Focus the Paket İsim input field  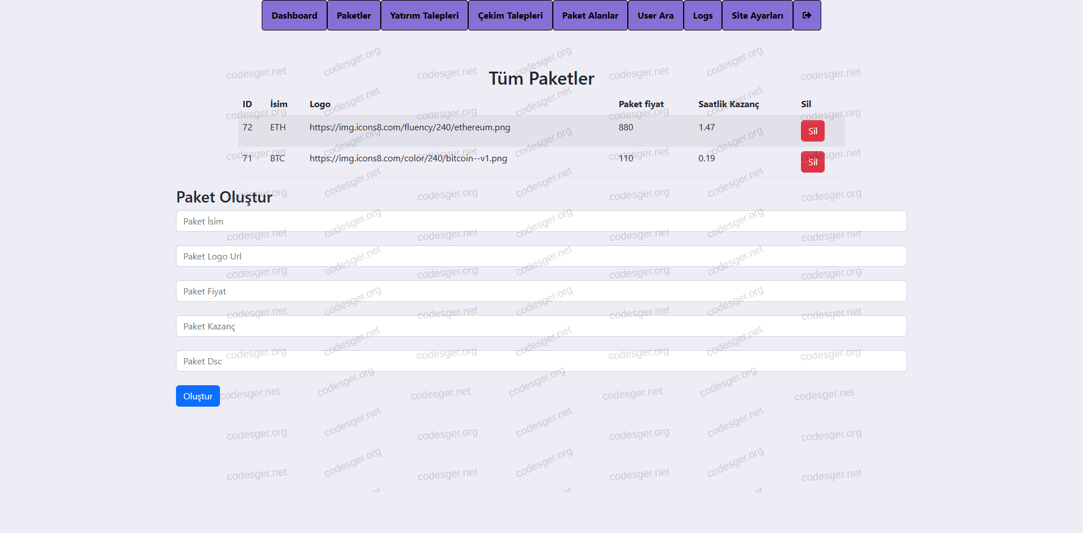(541, 221)
